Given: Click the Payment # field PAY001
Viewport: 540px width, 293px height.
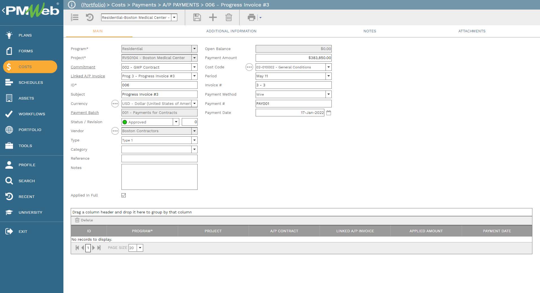Looking at the screenshot, I should (293, 103).
